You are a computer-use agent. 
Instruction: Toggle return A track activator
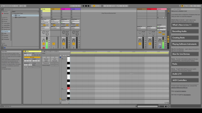pos(140,44)
